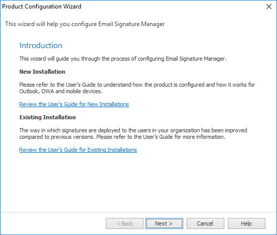Cancel the configuration wizard
277x235 pixels.
[205, 223]
